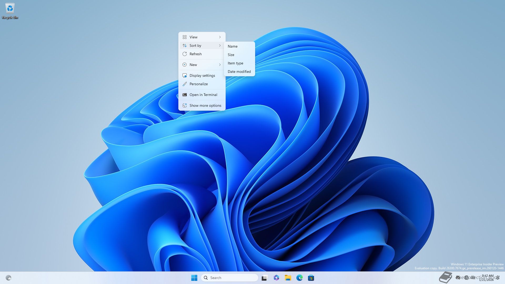
Task: Expand the New submenu
Action: [x=202, y=65]
